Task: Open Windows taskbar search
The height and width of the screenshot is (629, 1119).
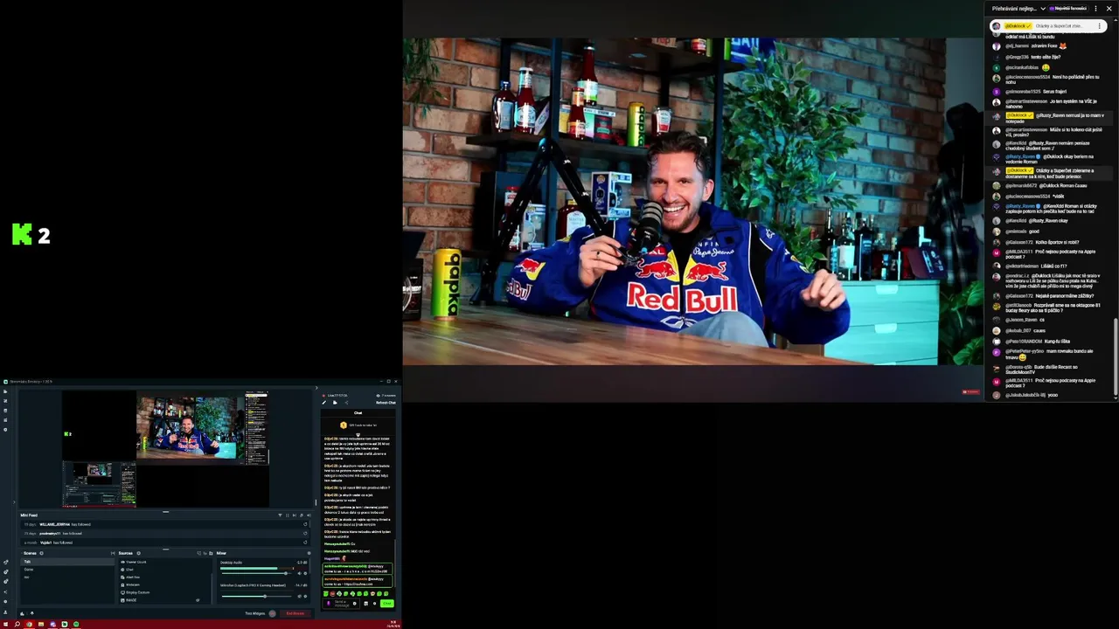Action: click(x=17, y=625)
